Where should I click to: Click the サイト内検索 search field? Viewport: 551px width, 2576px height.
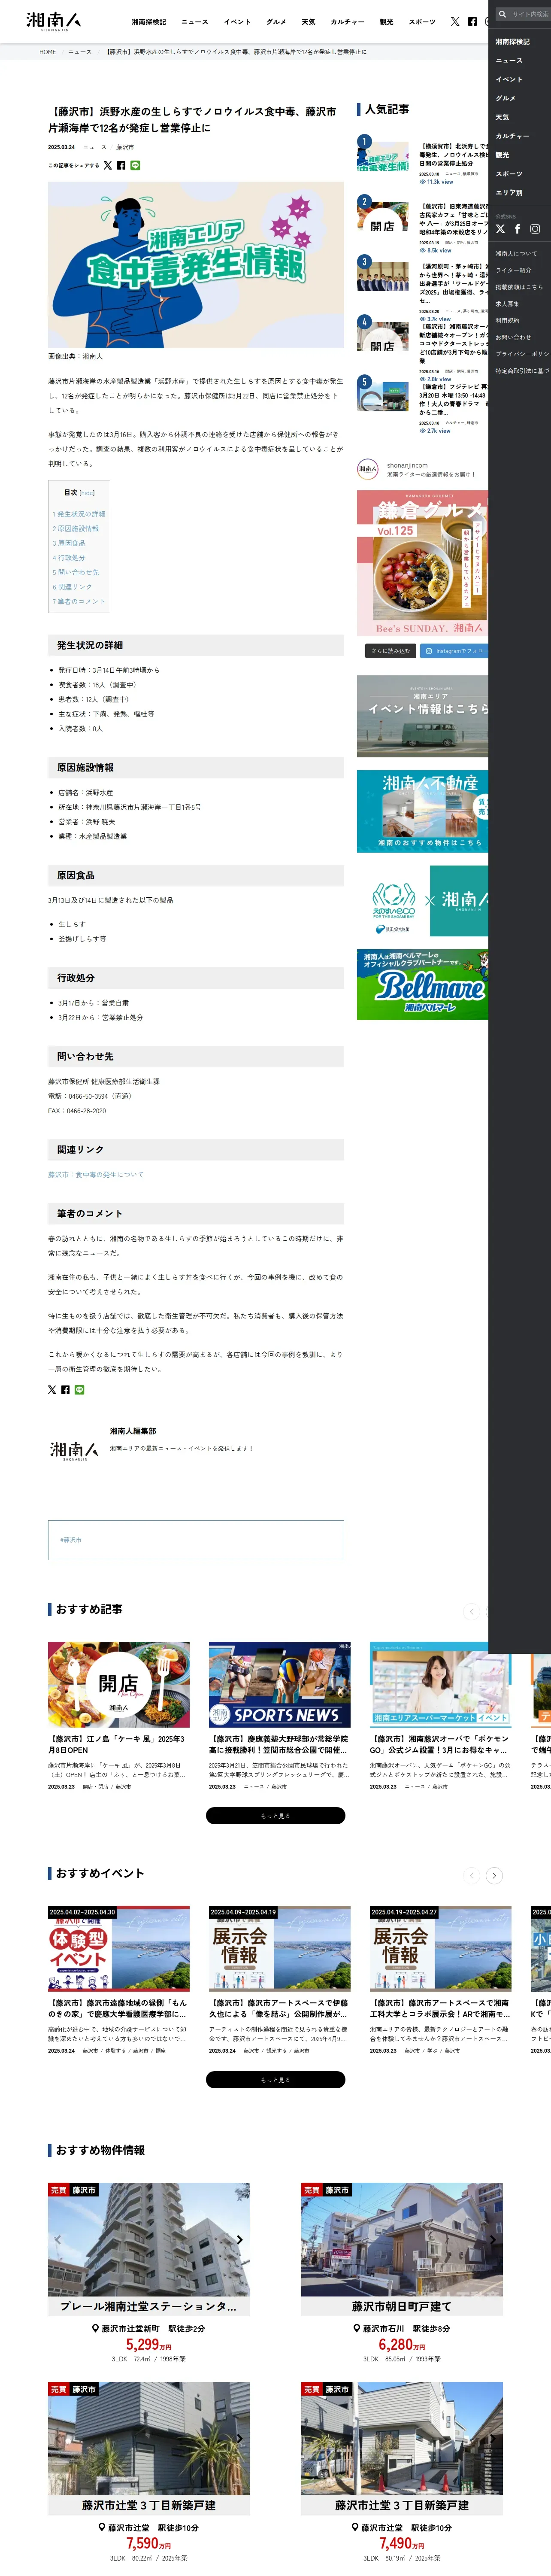523,14
